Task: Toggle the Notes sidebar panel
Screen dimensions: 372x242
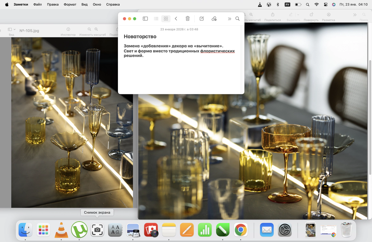Action: point(145,19)
